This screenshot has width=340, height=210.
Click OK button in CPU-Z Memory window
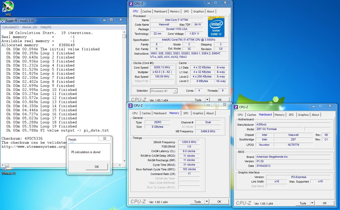[219, 202]
